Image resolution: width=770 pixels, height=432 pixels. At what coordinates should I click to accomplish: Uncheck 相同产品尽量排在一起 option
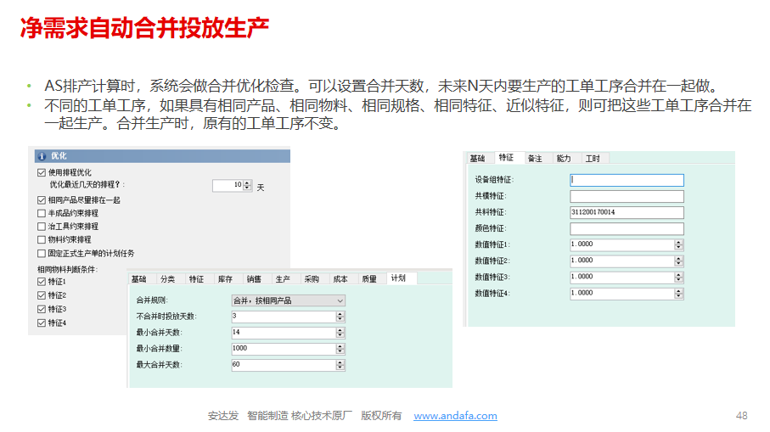pos(42,199)
